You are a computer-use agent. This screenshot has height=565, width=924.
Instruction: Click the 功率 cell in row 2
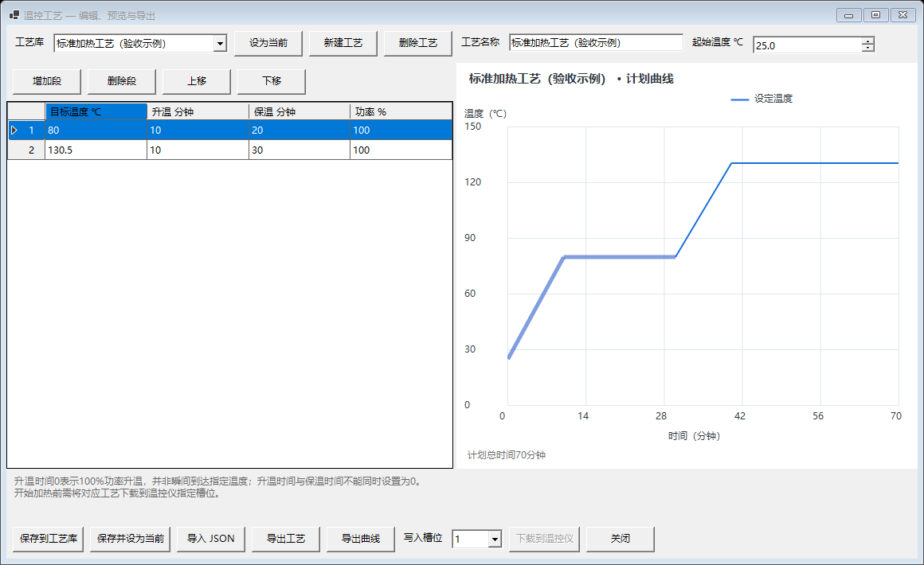[401, 150]
